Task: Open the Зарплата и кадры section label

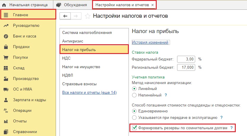Action: [30, 100]
